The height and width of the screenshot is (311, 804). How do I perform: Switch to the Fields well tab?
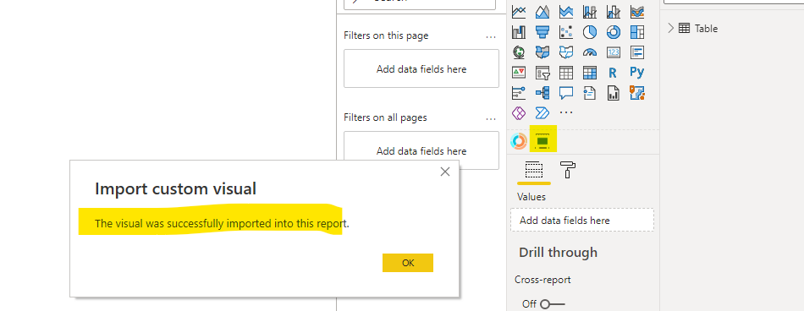tap(534, 170)
